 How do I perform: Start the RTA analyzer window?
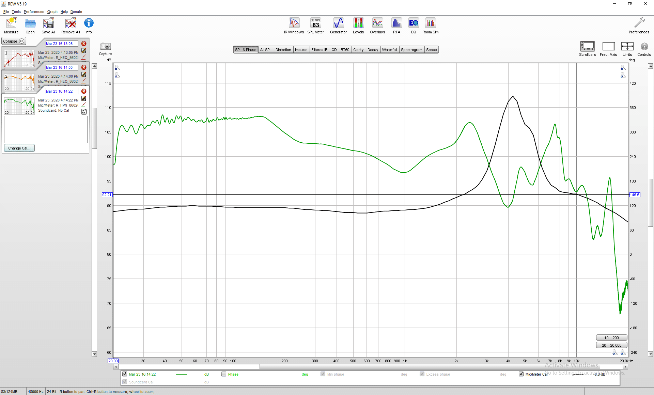(396, 26)
